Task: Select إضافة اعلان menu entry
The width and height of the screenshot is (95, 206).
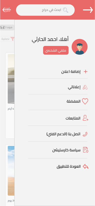Action: (x=58, y=72)
